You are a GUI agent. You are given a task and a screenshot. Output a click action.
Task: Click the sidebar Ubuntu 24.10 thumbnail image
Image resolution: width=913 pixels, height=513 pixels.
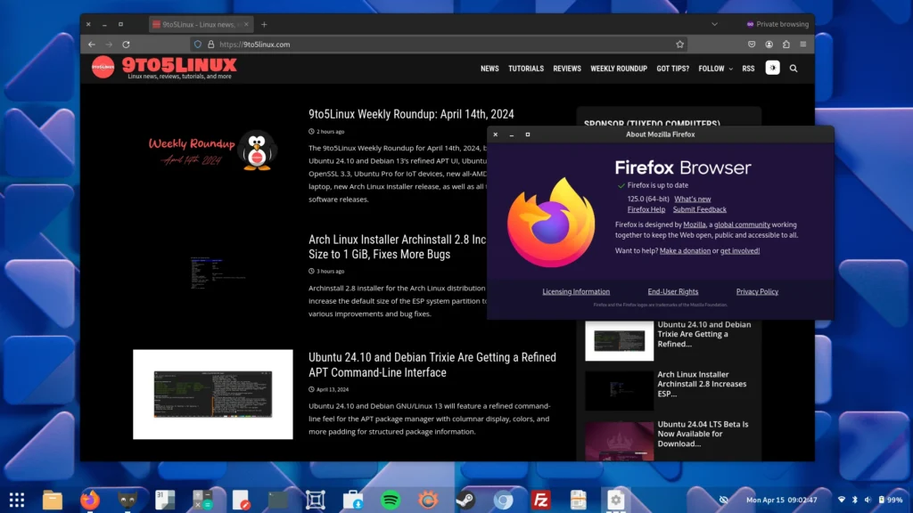pos(619,341)
